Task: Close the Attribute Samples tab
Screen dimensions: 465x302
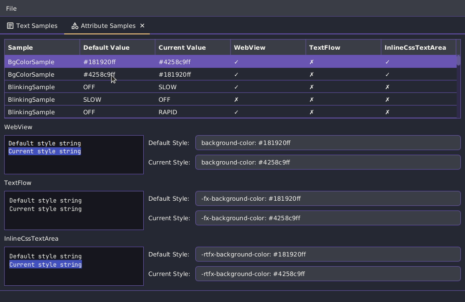Action: point(142,26)
